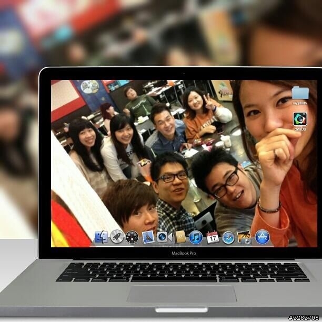Image resolution: width=322 pixels, height=322 pixels.
Task: Open the App Store icon
Action: click(262, 237)
